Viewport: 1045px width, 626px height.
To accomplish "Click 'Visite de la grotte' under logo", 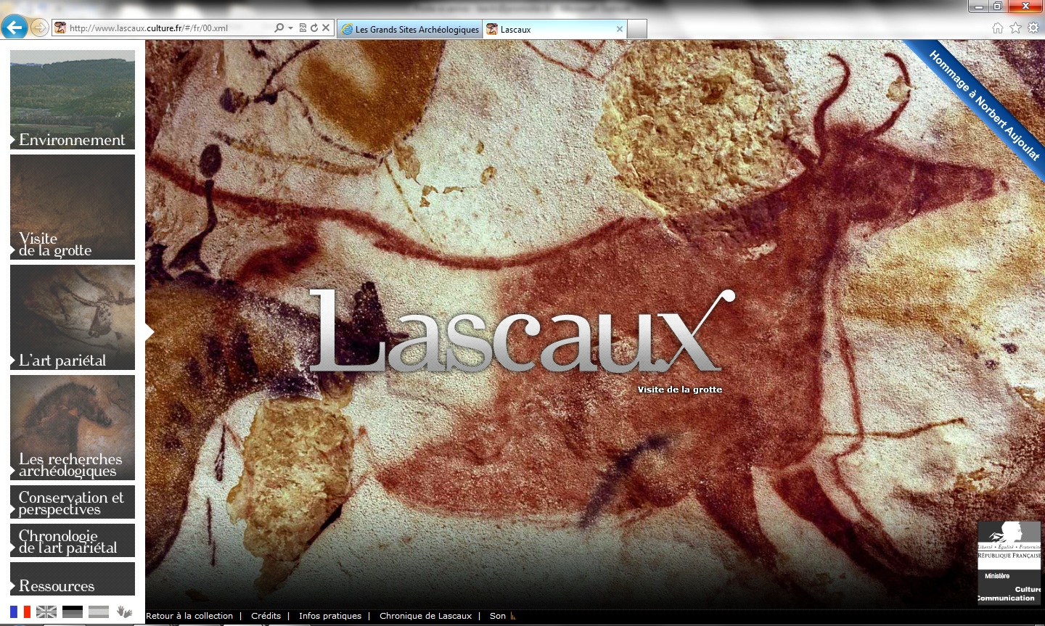I will pos(680,390).
